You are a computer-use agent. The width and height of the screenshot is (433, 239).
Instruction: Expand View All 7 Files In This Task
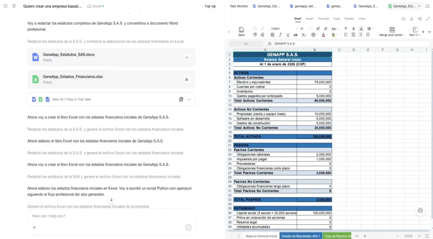click(189, 100)
